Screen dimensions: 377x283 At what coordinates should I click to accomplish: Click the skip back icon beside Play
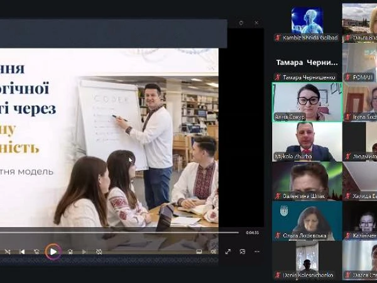(37, 252)
